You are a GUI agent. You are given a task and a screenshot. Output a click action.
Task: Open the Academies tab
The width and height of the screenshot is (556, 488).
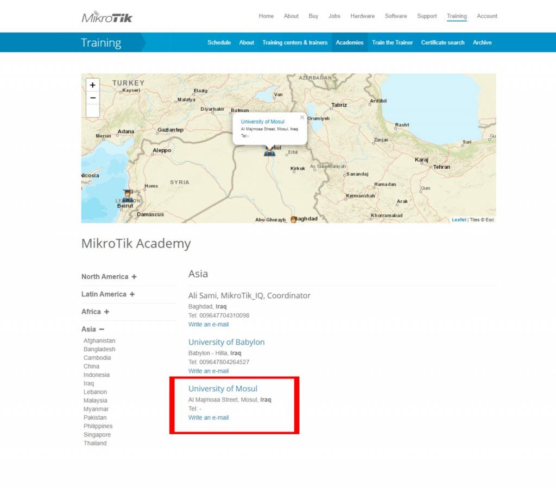pos(349,42)
